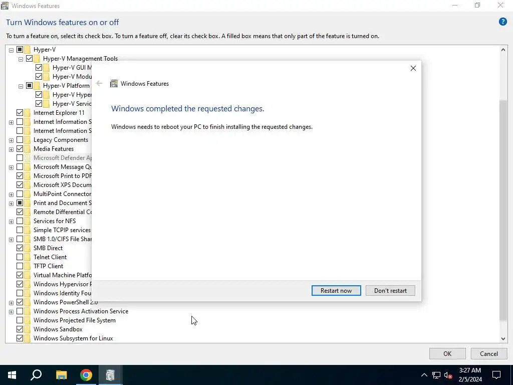Select Internet Explorer 11 folder icon

coord(28,113)
